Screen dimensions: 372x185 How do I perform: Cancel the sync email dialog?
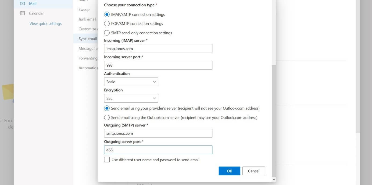tap(253, 171)
